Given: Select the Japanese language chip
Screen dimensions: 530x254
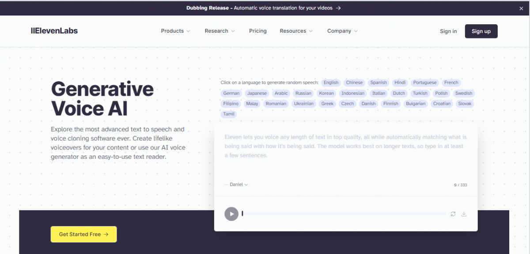Looking at the screenshot, I should point(257,93).
